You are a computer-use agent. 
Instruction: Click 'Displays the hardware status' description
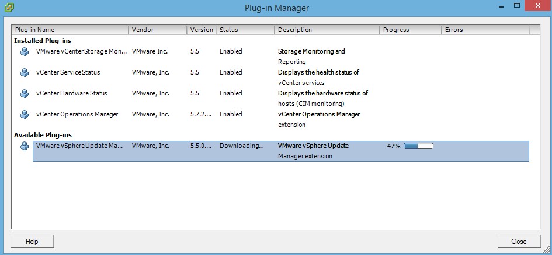(x=323, y=98)
